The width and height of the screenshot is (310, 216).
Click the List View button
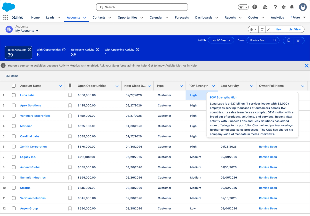(295, 29)
